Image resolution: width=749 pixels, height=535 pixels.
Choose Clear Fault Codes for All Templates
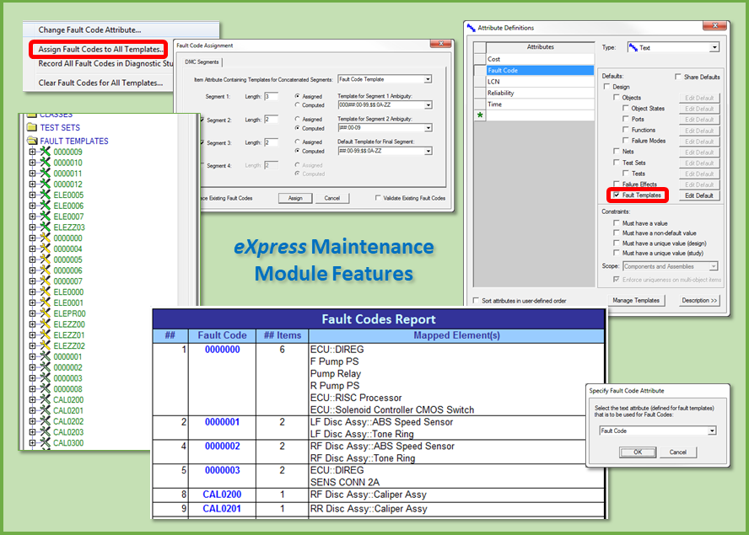(100, 83)
